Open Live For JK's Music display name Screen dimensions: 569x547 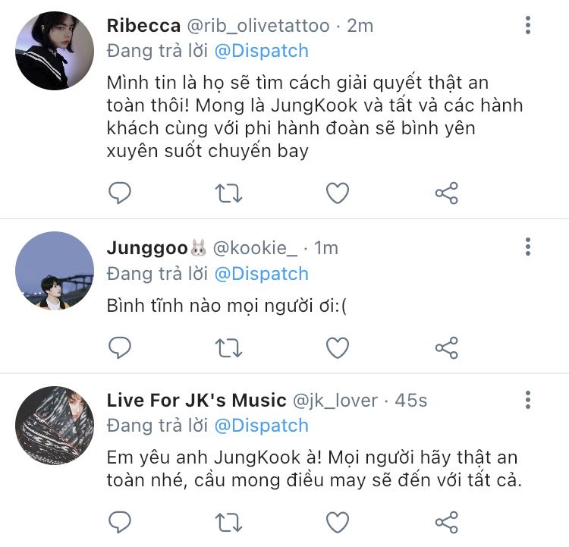(196, 401)
